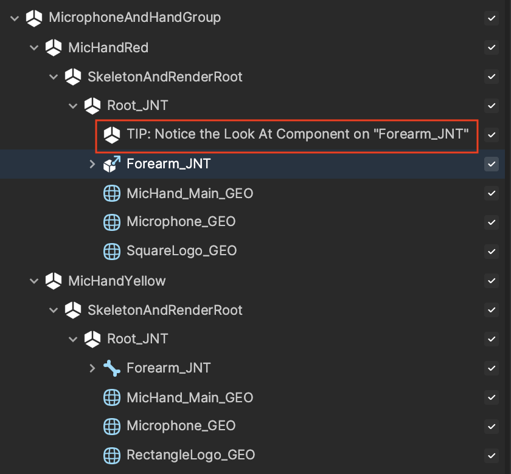The image size is (511, 474).
Task: Expand the selected Forearm_JNT under MicHandRed
Action: pyautogui.click(x=92, y=164)
